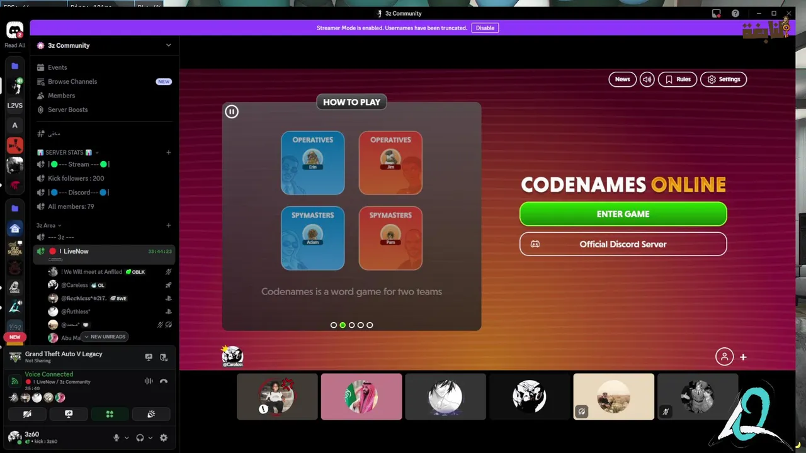Collapse the 3z Area category
Viewport: 806px width, 453px height.
click(49, 225)
